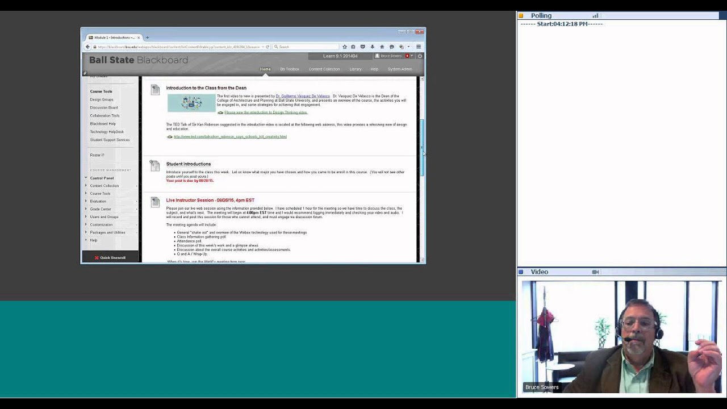Click the browser URL address field
Image resolution: width=727 pixels, height=409 pixels.
click(x=179, y=47)
